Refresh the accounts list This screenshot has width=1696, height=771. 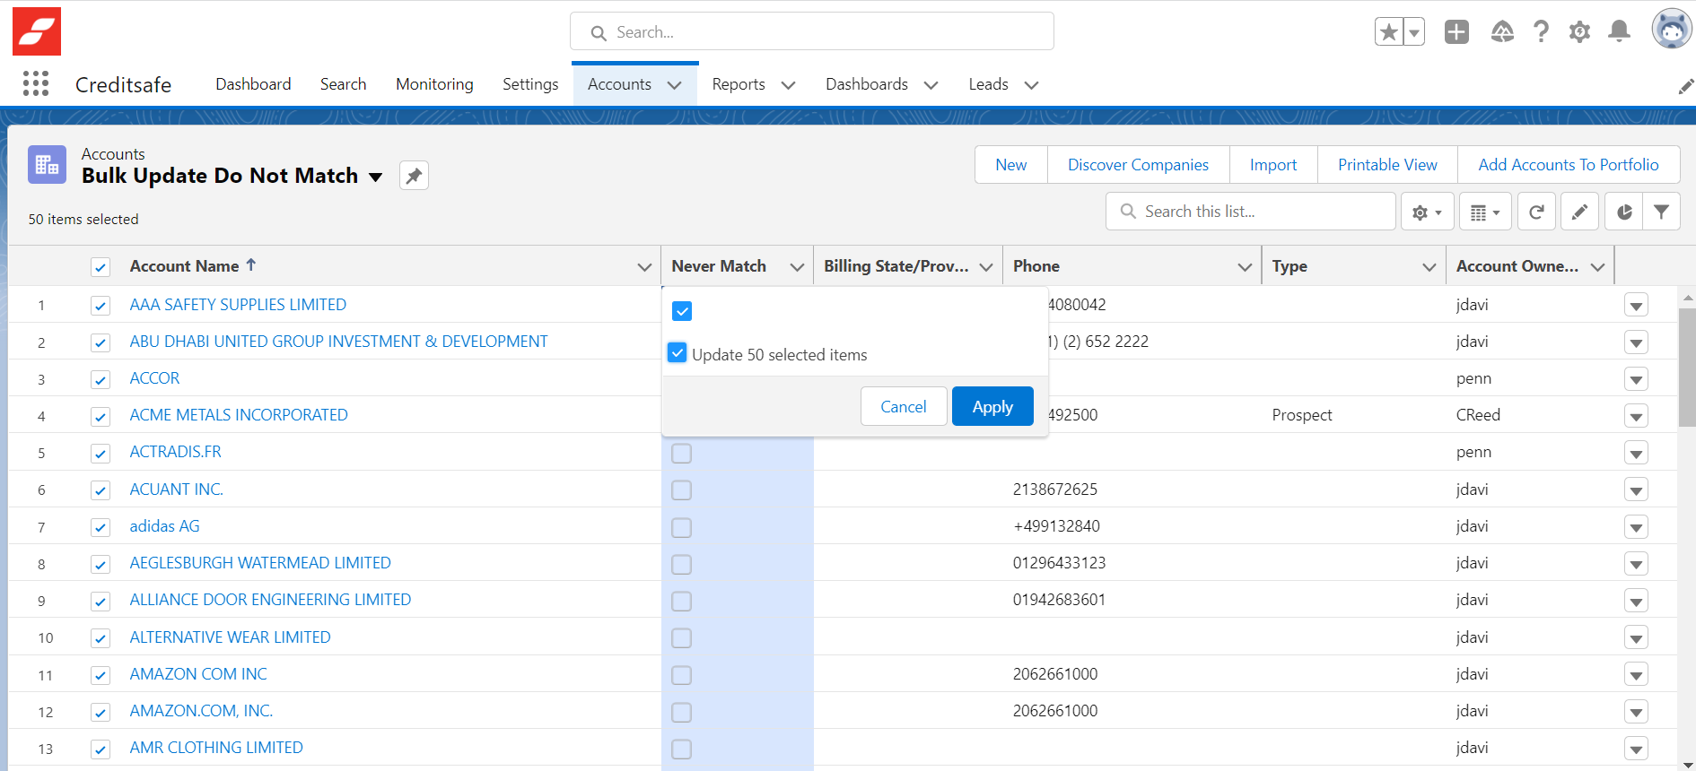(x=1536, y=212)
